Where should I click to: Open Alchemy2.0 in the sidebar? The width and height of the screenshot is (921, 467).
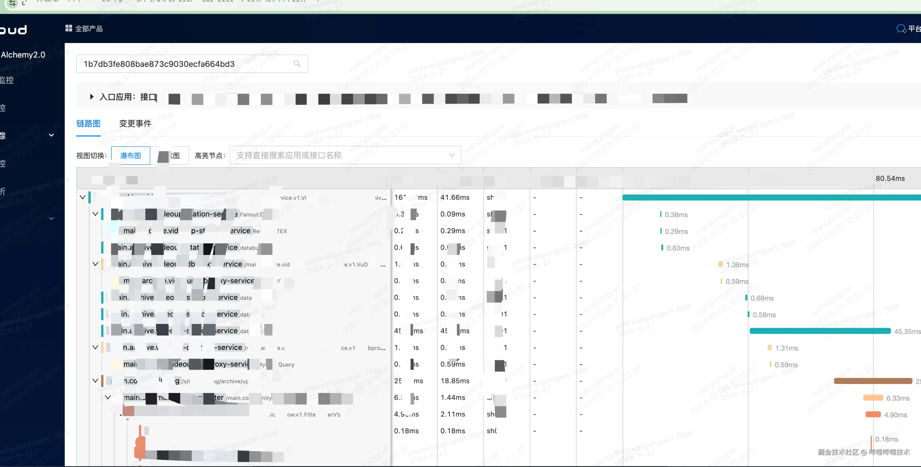tap(23, 55)
